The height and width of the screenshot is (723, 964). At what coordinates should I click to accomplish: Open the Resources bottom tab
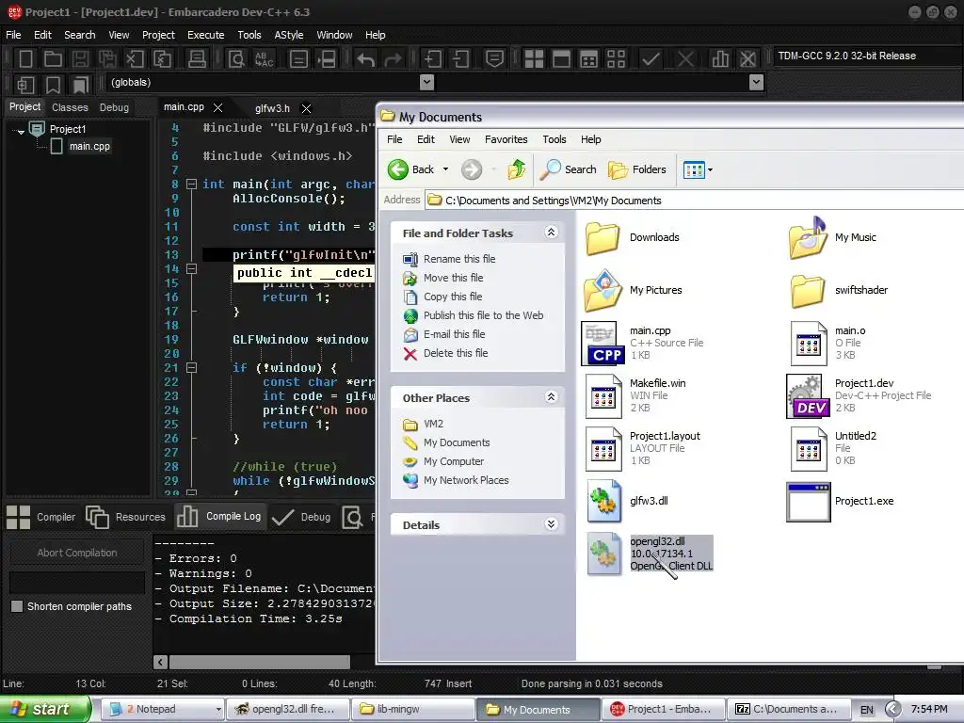[126, 517]
